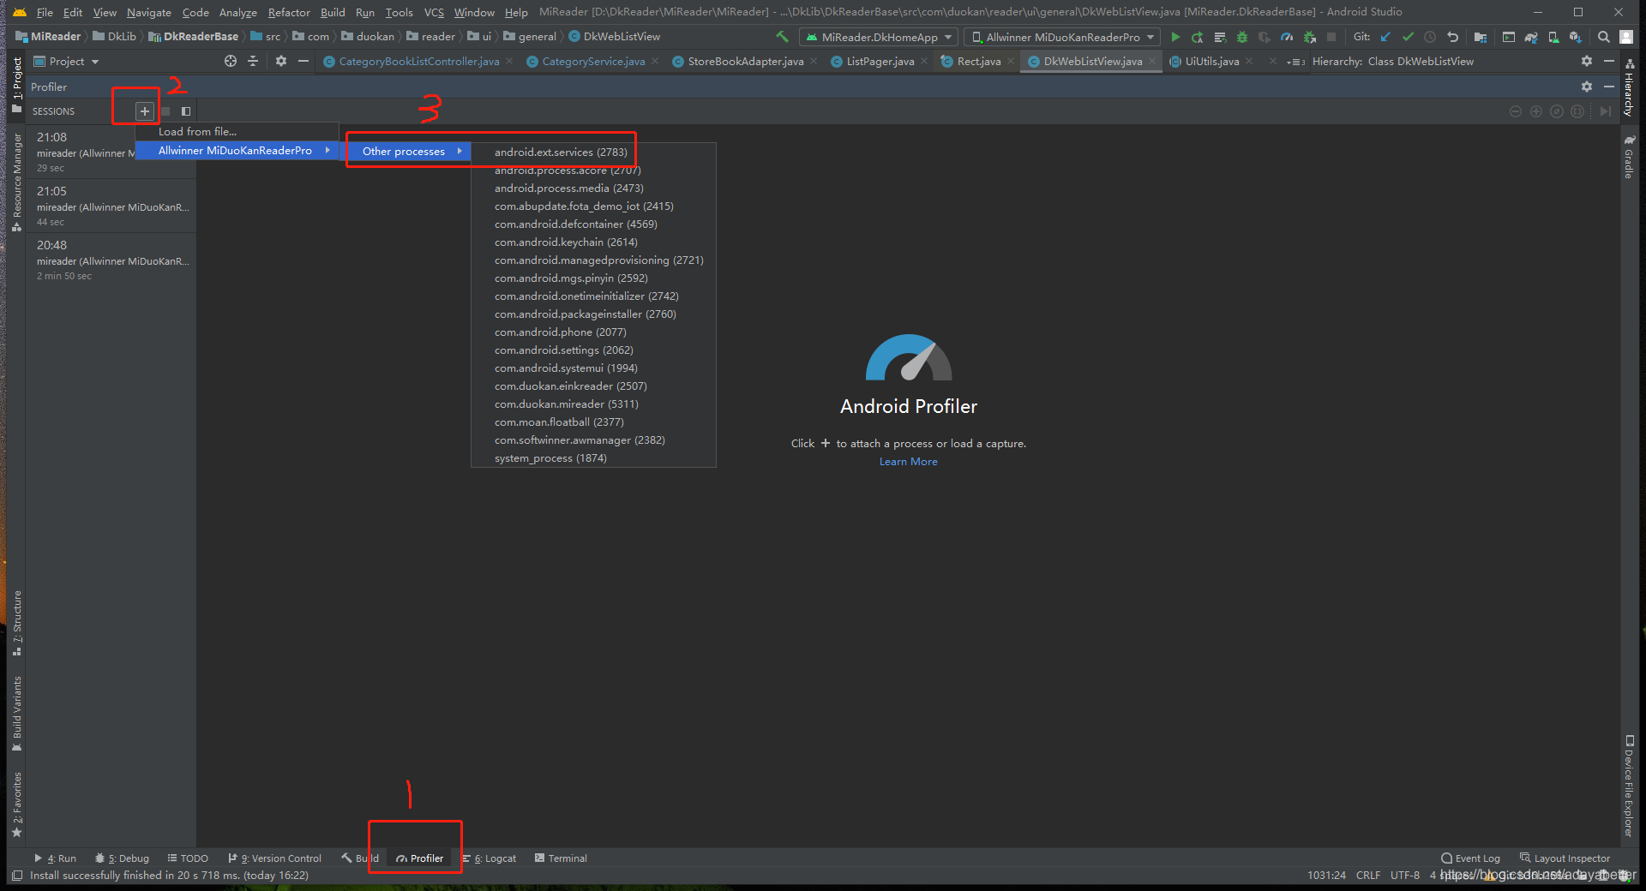Click the collapse all icon in Project panel
The width and height of the screenshot is (1646, 891).
(x=253, y=61)
